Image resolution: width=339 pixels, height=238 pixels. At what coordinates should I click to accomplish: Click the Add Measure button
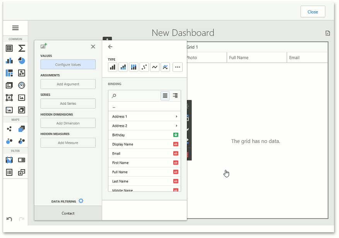point(68,143)
